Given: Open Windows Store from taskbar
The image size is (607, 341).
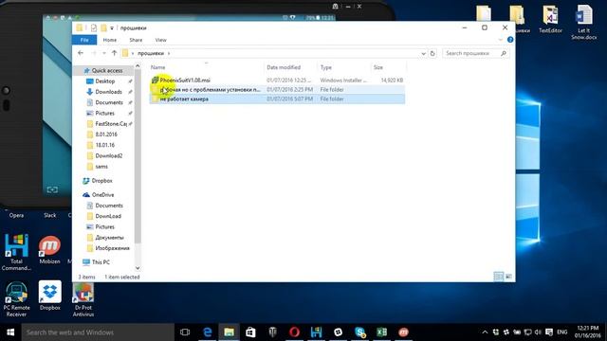Looking at the screenshot, I should [x=250, y=332].
